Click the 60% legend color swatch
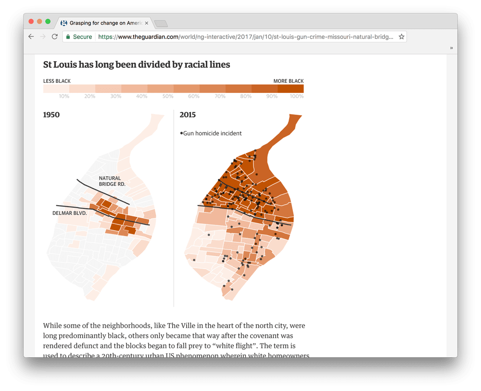The height and width of the screenshot is (391, 481). click(187, 89)
